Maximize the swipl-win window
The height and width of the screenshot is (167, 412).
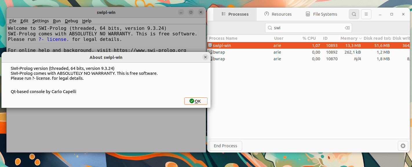pos(191,12)
